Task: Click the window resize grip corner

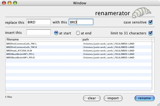Action: [158, 104]
